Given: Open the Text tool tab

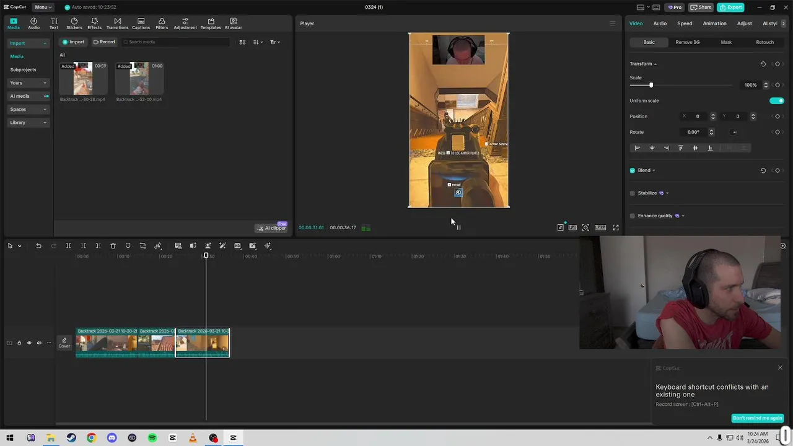Looking at the screenshot, I should pyautogui.click(x=54, y=24).
